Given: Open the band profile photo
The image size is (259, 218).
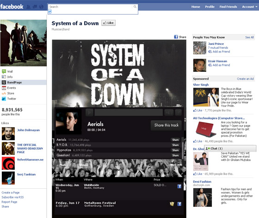Looking at the screenshot, I should (x=24, y=43).
